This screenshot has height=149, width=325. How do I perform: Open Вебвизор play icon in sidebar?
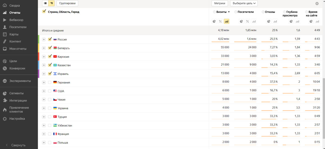coord(5,20)
